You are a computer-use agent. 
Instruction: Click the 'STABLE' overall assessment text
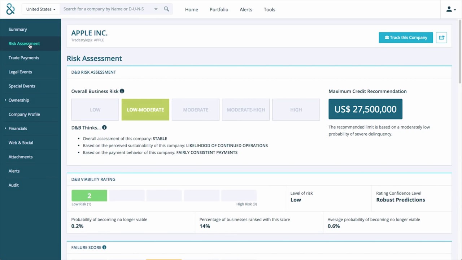tap(160, 139)
